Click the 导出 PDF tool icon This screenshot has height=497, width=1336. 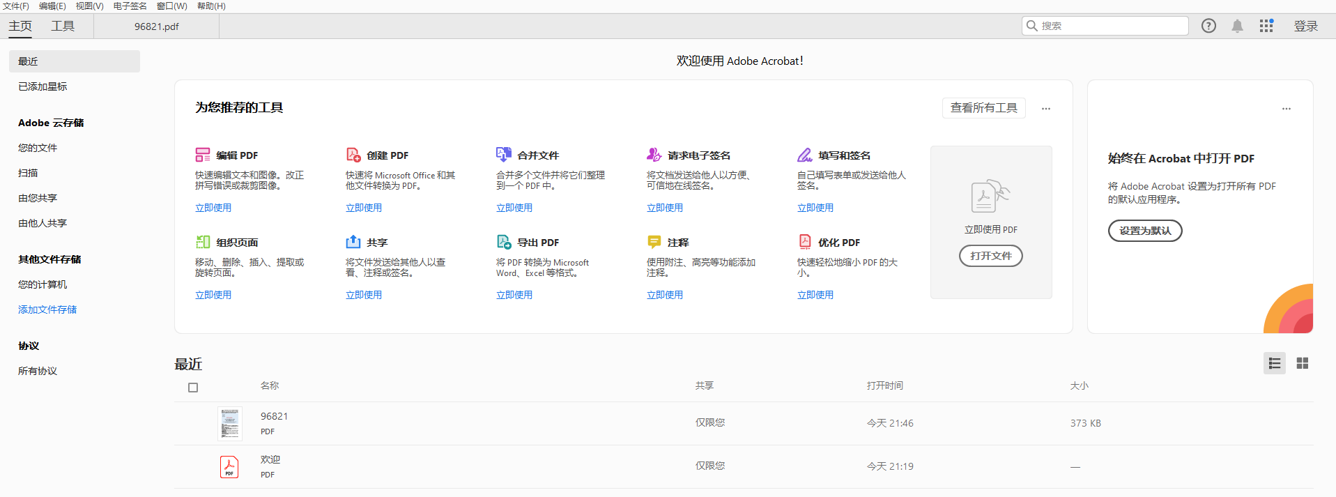[x=504, y=242]
